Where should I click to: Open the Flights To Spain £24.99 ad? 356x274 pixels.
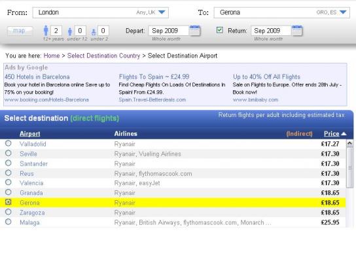[x=154, y=77]
